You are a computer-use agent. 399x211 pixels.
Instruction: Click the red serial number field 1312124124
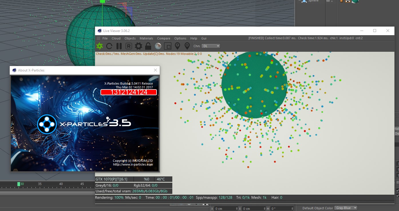click(x=129, y=92)
